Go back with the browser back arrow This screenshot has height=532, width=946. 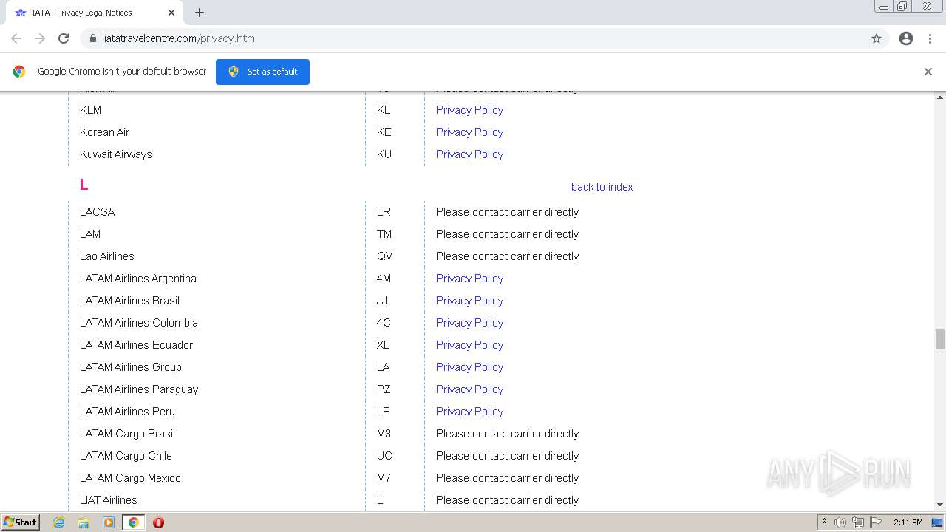(16, 38)
